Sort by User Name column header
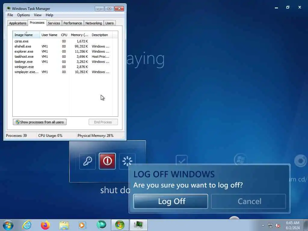 tap(49, 35)
